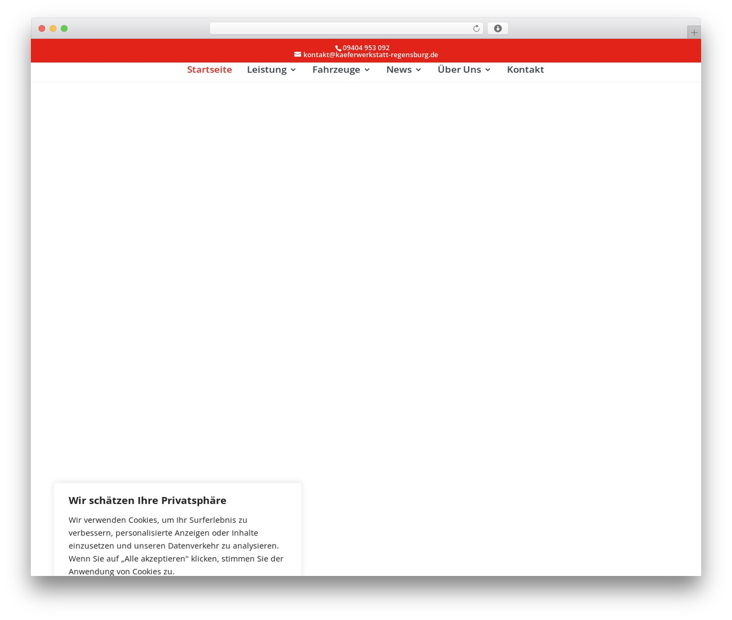Viewport: 732px width, 620px height.
Task: Click the phone icon beside 09404 953 092
Action: 338,48
